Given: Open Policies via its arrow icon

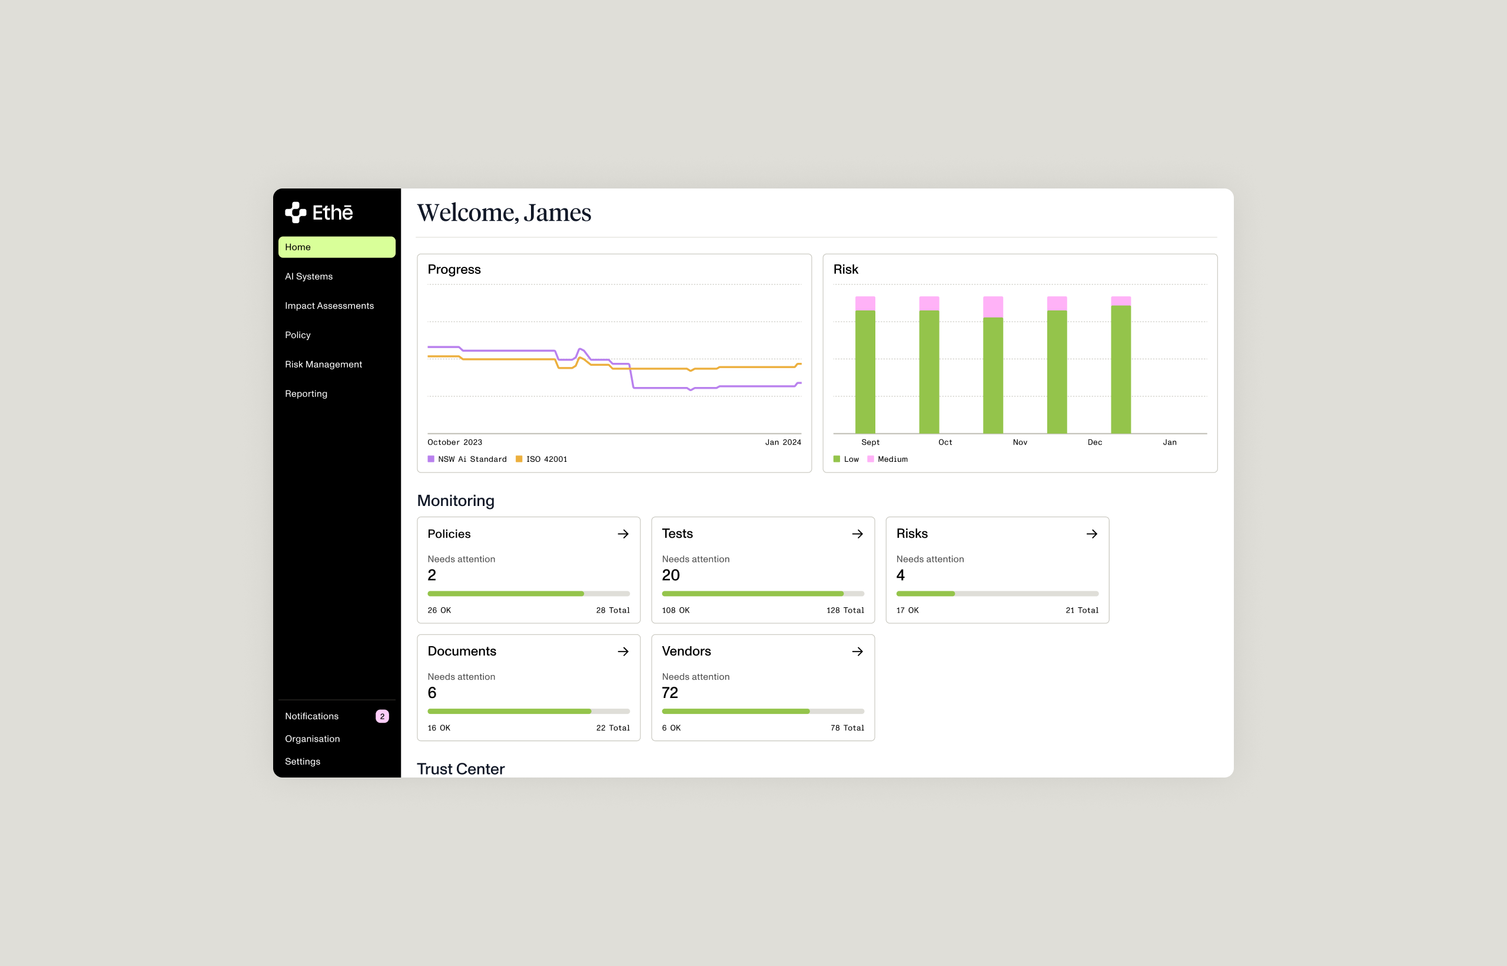Looking at the screenshot, I should point(622,534).
